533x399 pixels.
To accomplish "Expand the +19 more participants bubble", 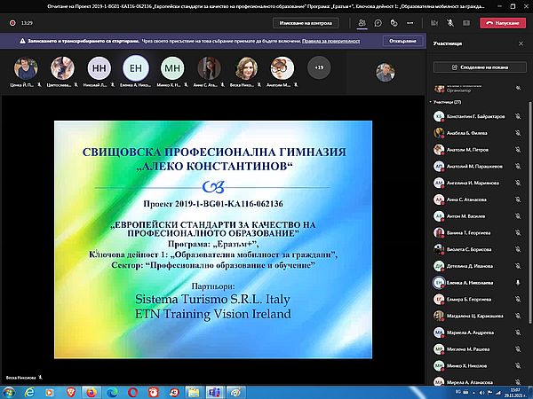I will pos(317,66).
